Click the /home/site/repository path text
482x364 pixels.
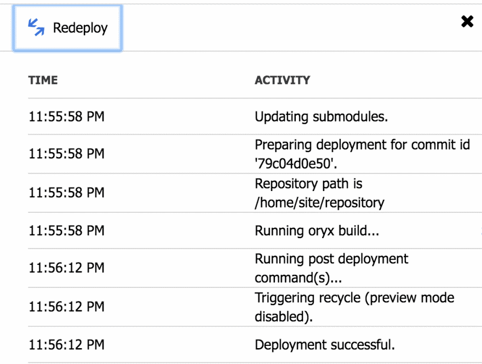point(319,203)
